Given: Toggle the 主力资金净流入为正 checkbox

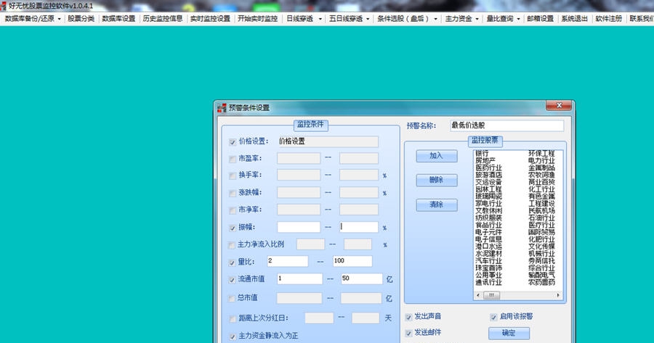Looking at the screenshot, I should tap(233, 336).
